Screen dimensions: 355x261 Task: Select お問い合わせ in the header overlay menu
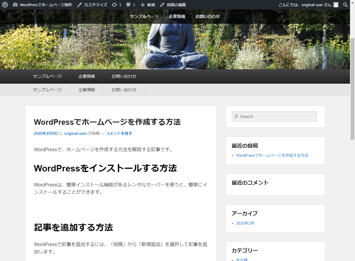pos(208,16)
